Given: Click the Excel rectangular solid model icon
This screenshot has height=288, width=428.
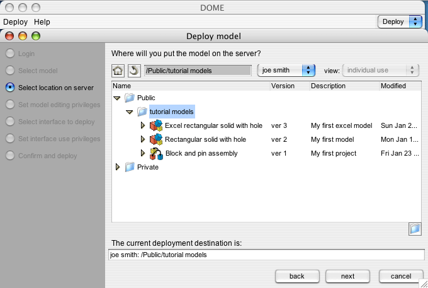Looking at the screenshot, I should (x=156, y=125).
